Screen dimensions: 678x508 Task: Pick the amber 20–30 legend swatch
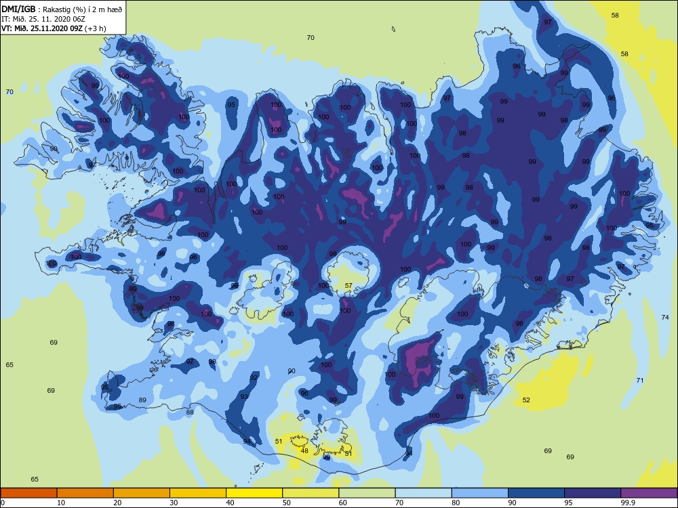(x=142, y=493)
